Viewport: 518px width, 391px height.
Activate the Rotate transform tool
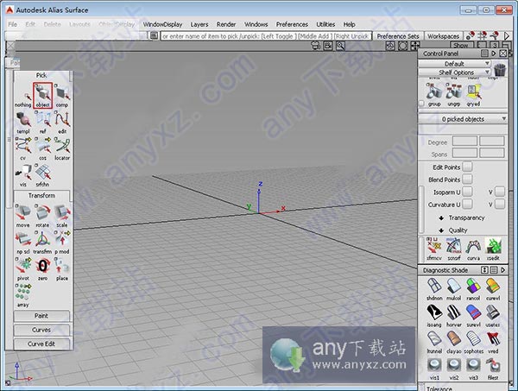[x=42, y=216]
